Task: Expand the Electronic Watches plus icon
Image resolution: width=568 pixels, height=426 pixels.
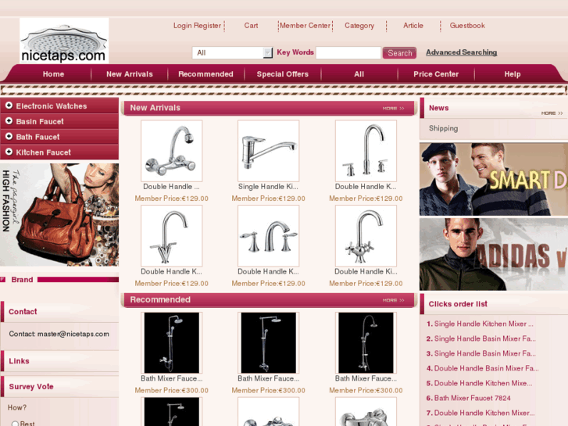Action: tap(9, 106)
